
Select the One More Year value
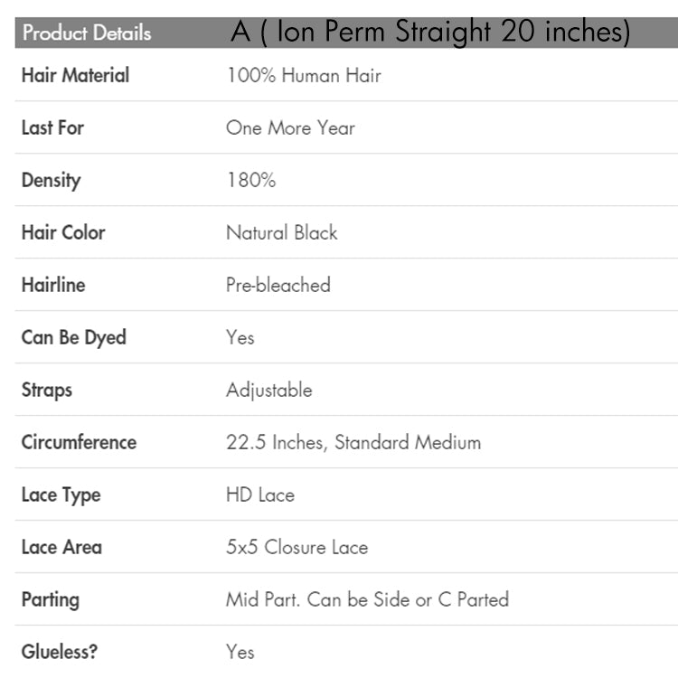[x=290, y=127]
